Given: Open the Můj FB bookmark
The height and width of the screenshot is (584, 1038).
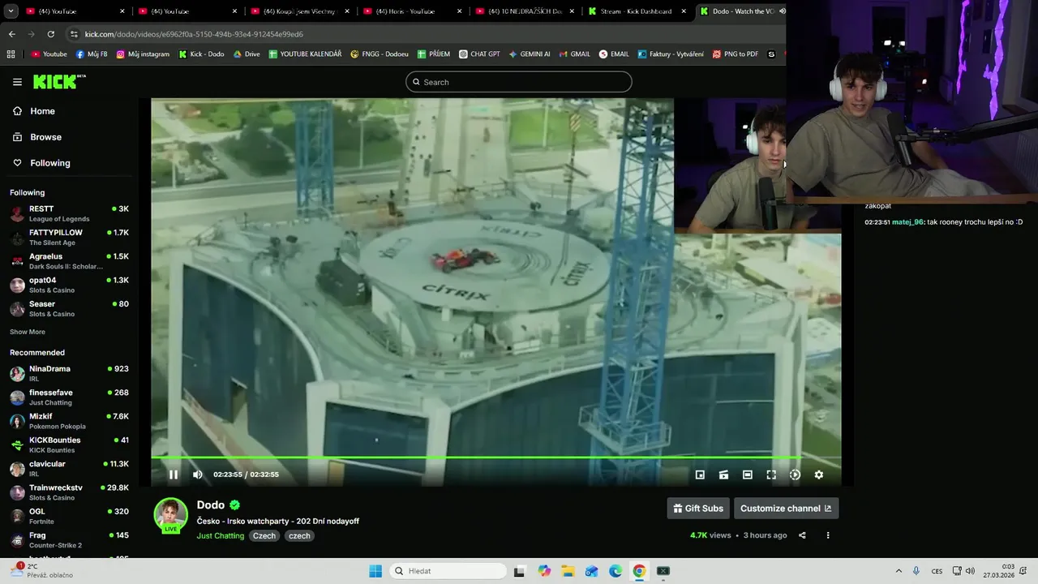Looking at the screenshot, I should [92, 54].
